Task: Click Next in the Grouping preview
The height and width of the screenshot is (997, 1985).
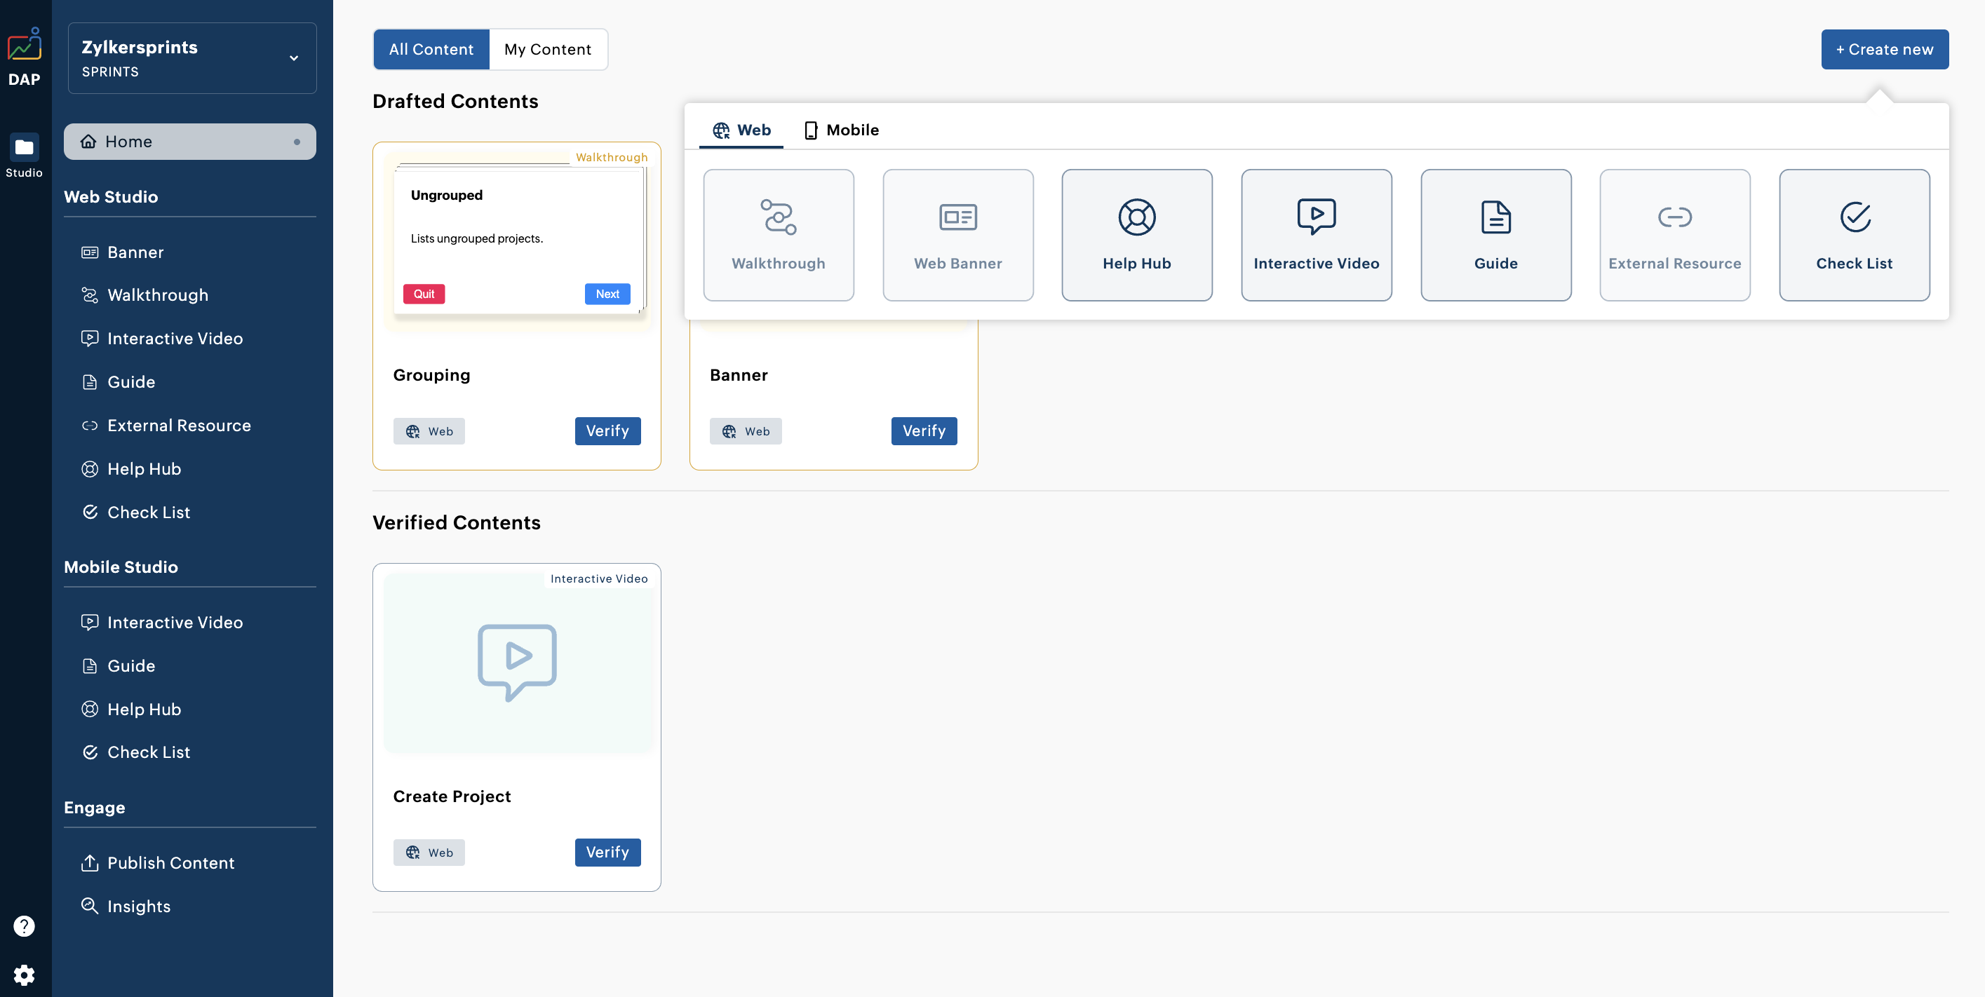Action: pos(607,294)
